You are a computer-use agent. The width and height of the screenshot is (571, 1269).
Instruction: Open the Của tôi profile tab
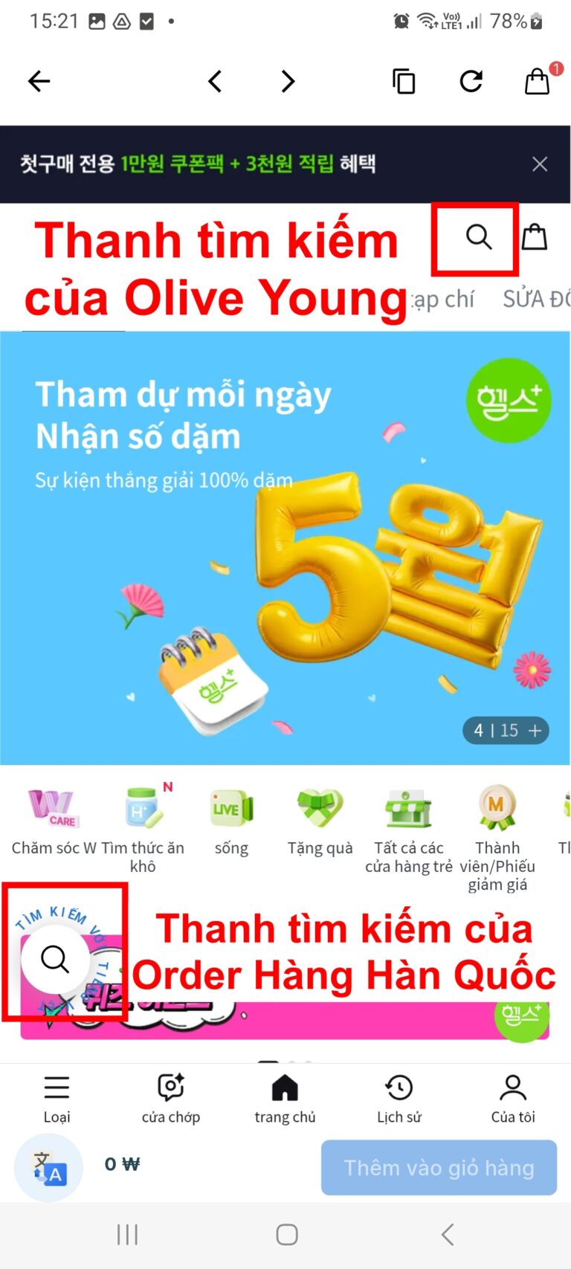(513, 1099)
